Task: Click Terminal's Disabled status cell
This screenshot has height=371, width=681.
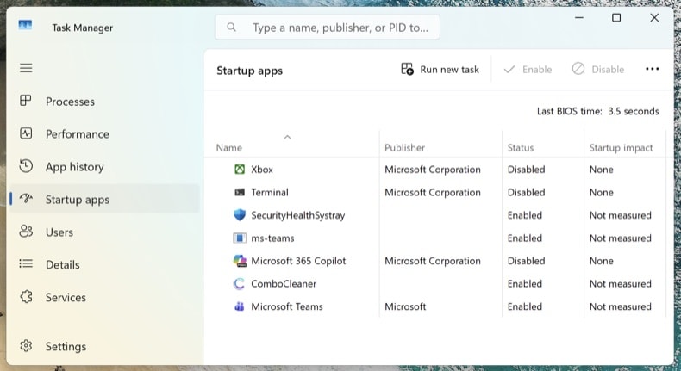Action: tap(527, 192)
